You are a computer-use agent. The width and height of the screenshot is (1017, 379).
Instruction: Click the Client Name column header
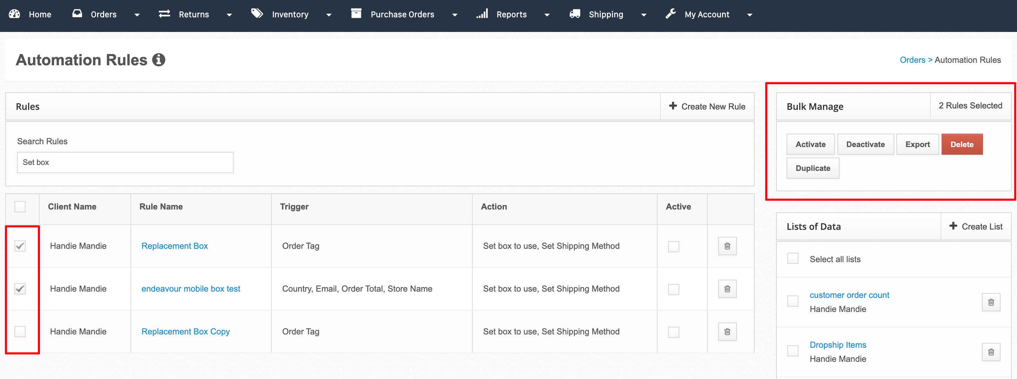[72, 207]
